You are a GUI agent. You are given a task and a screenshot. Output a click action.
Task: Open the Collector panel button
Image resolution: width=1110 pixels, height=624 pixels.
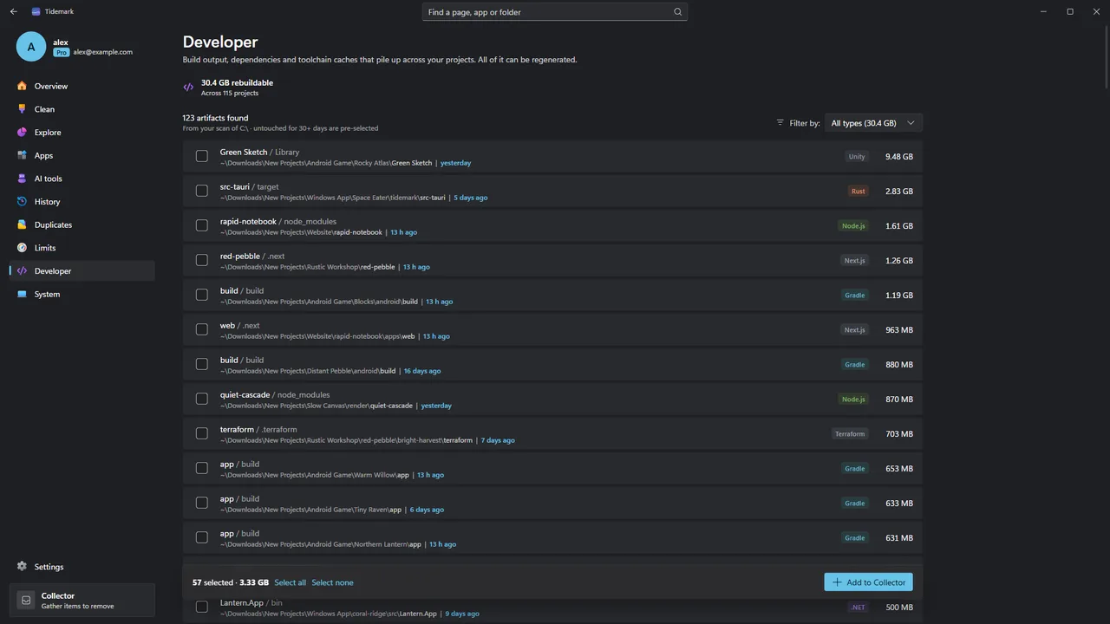click(x=82, y=600)
